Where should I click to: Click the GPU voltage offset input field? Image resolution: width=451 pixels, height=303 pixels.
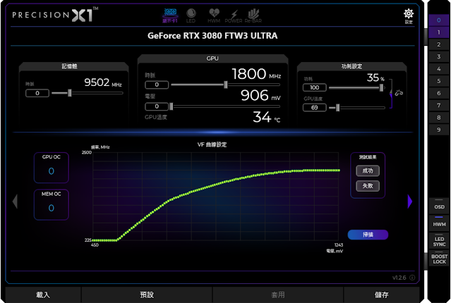point(157,106)
